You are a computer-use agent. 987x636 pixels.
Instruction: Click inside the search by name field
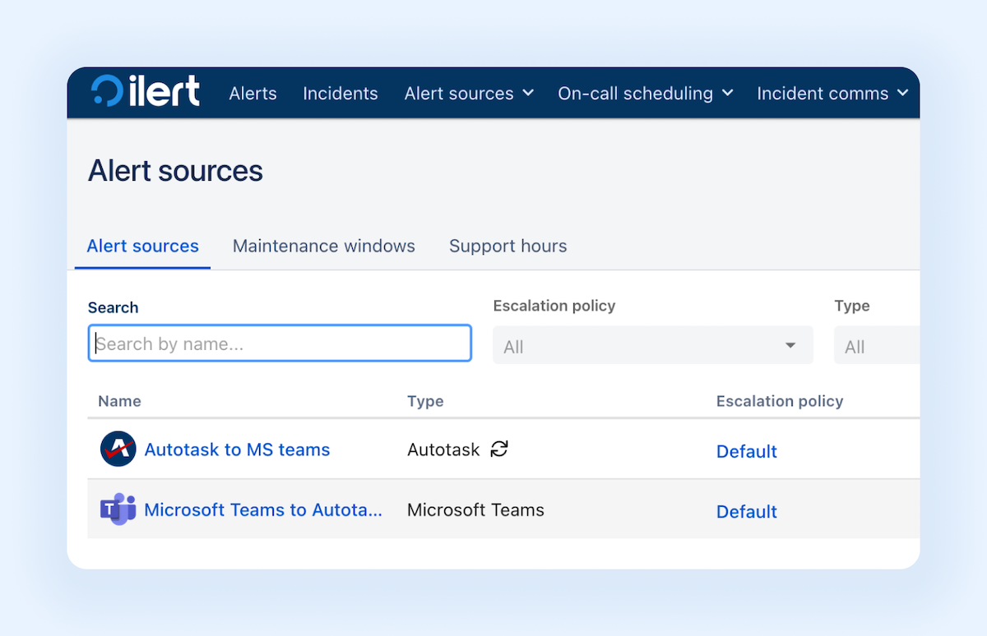[x=280, y=343]
